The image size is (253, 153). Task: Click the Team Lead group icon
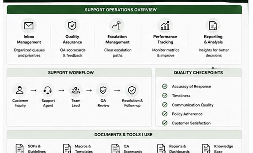(76, 90)
